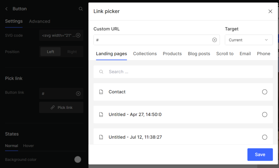Open the Scroll to tab
This screenshot has width=279, height=168.
click(x=225, y=54)
